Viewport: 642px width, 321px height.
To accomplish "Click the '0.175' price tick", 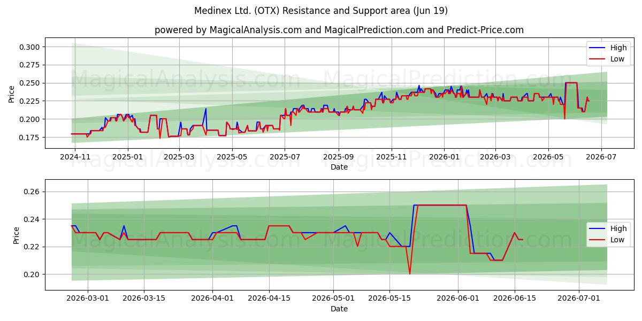I will coord(30,137).
